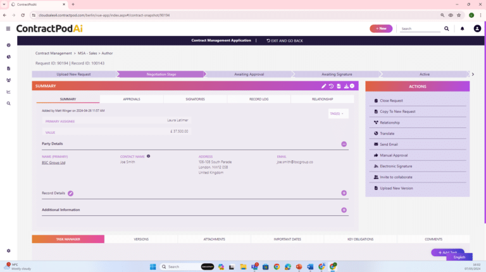486x272 pixels.
Task: Open the user profile avatar
Action: point(477,28)
